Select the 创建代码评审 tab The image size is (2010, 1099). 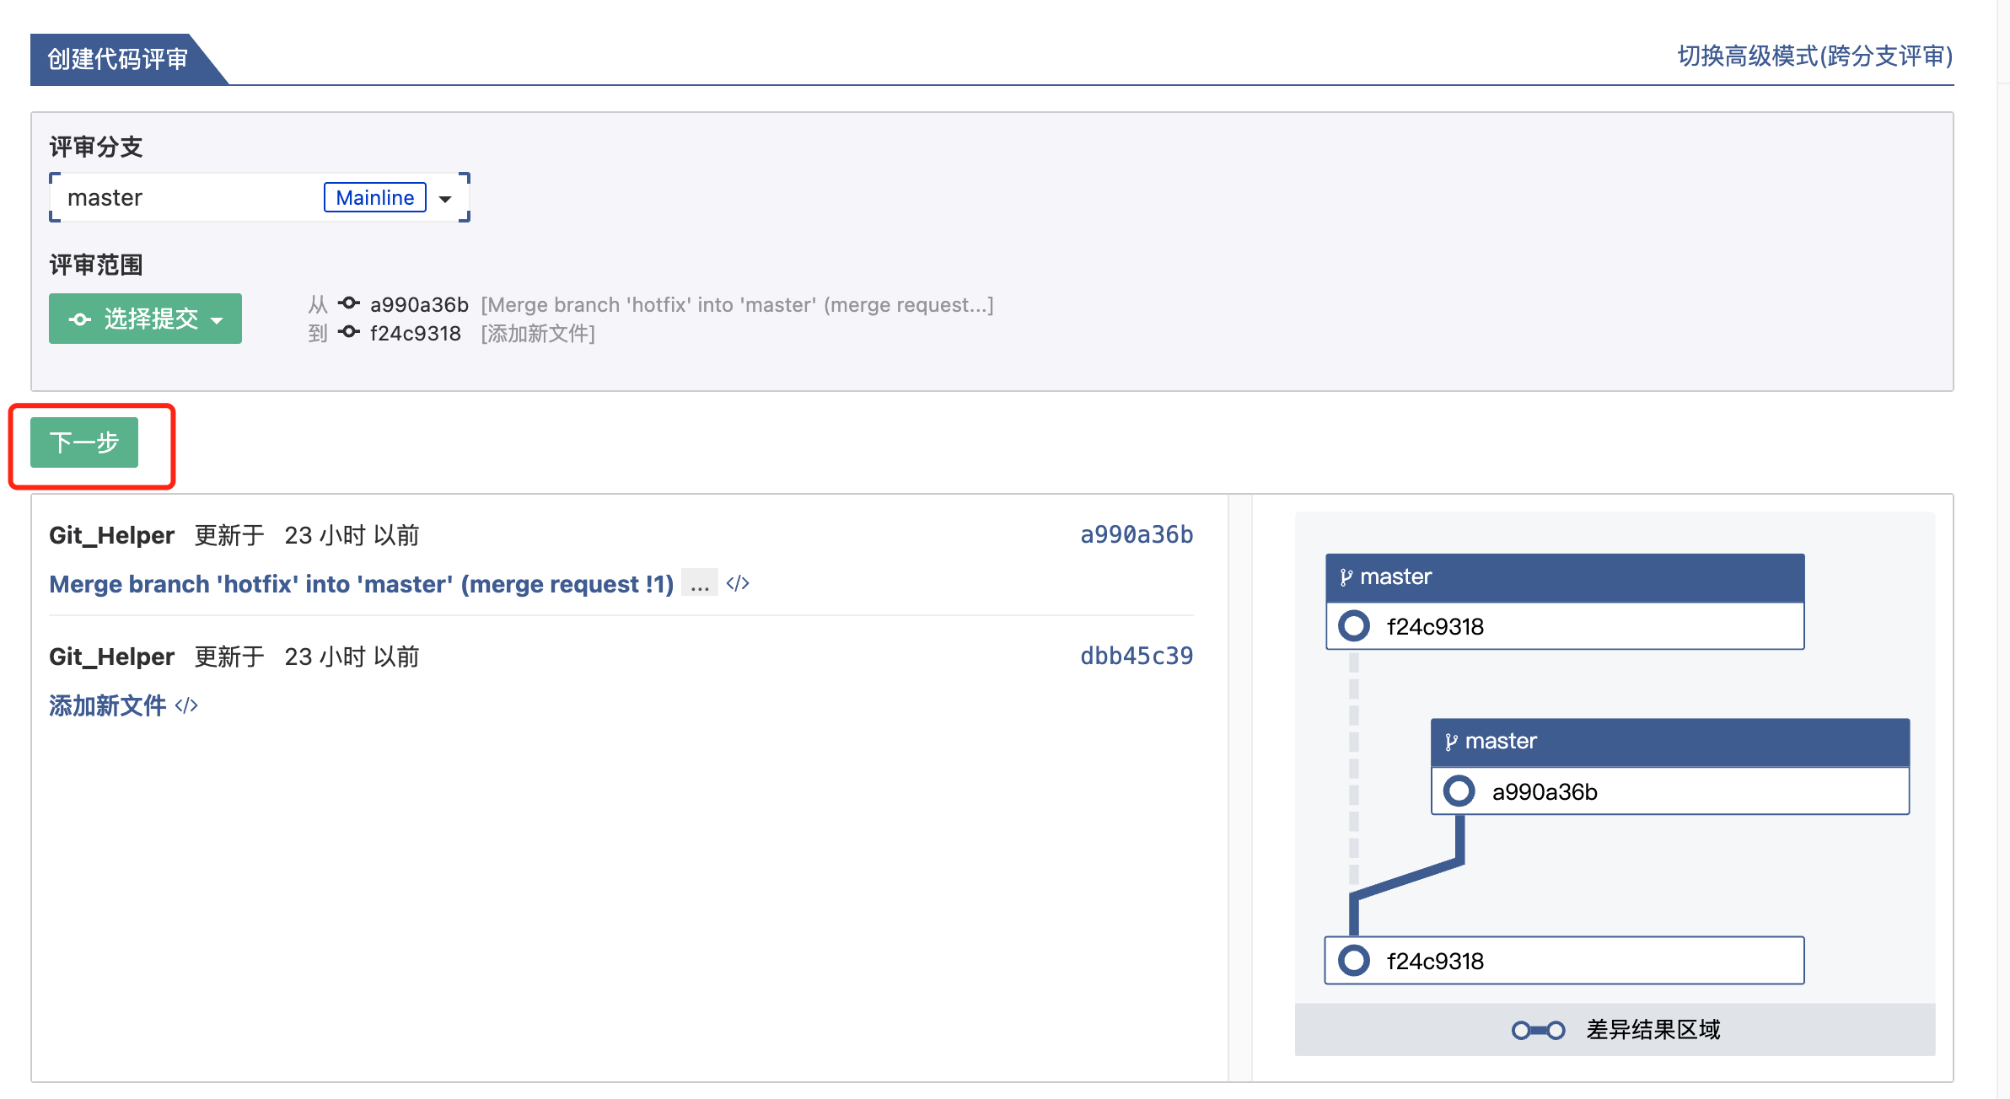tap(118, 59)
